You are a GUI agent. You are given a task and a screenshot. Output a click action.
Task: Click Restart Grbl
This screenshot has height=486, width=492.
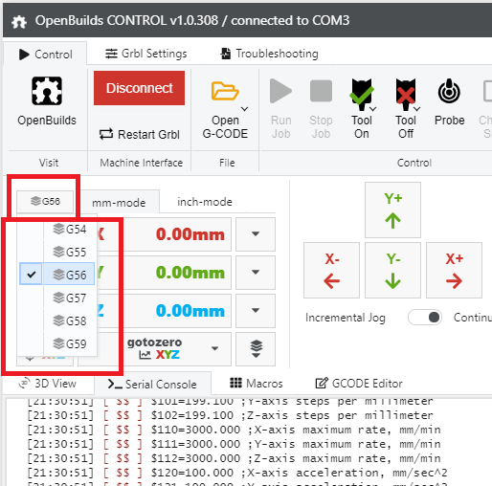click(139, 134)
